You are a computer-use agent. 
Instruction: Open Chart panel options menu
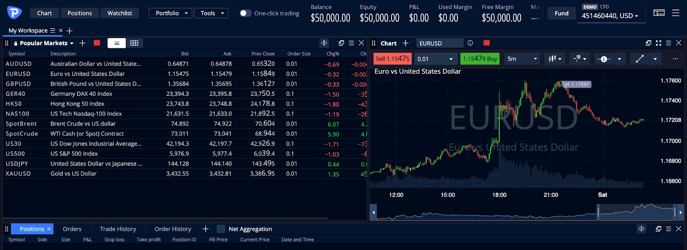(669, 43)
